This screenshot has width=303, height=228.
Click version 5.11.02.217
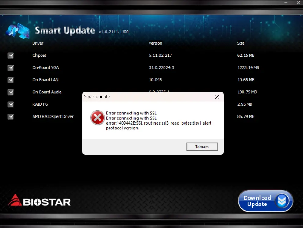coord(161,56)
